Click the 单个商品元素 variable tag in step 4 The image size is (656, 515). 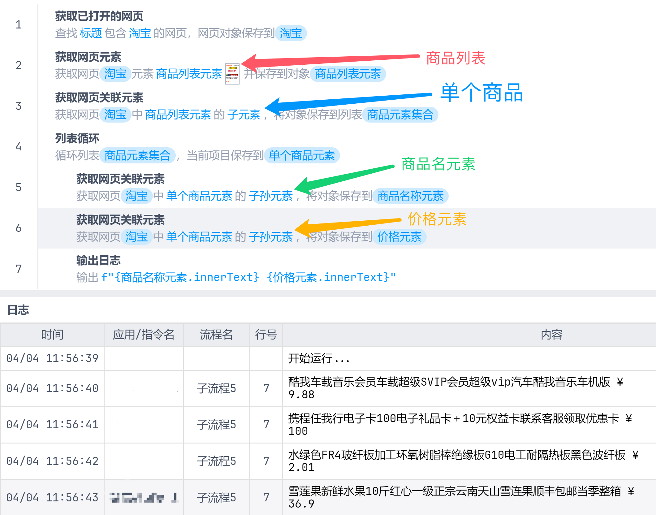[302, 155]
